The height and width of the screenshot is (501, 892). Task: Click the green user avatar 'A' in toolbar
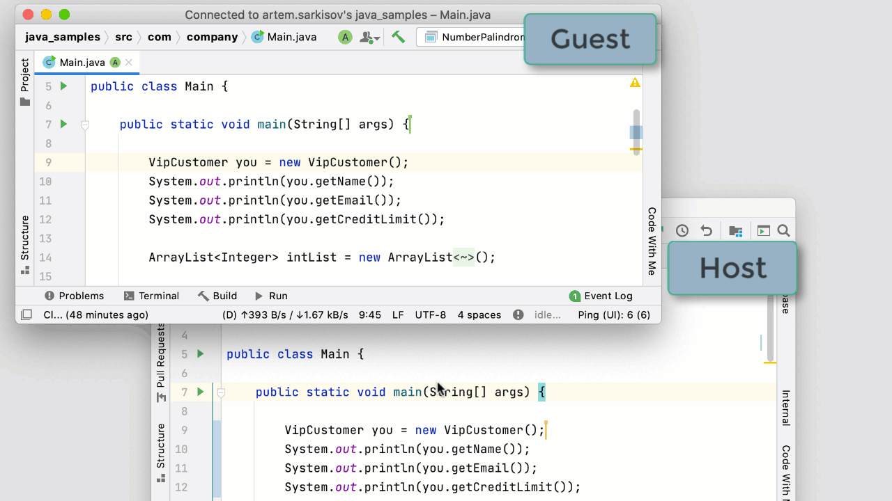coord(345,37)
